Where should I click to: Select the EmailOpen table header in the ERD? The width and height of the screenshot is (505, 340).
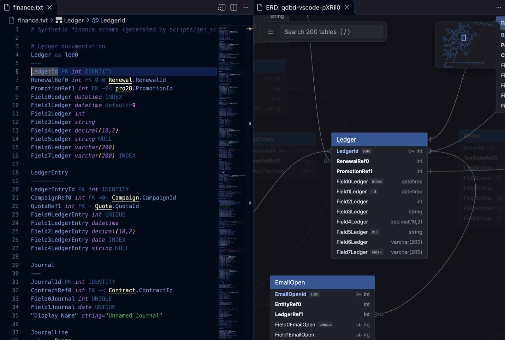[x=322, y=283]
